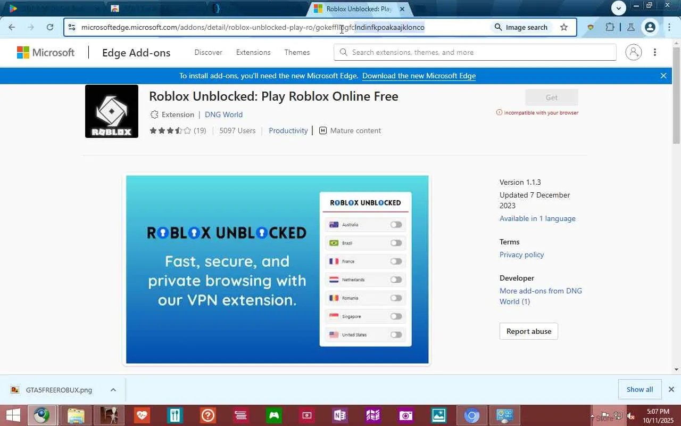Open the volume icon in system tray
Viewport: 681px width, 426px height.
coord(631,416)
